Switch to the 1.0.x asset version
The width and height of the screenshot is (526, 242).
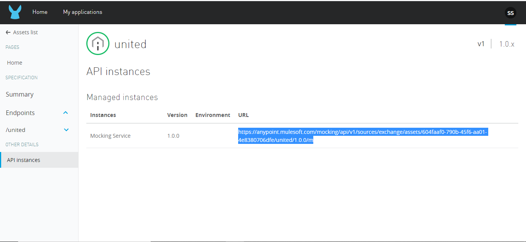point(506,44)
